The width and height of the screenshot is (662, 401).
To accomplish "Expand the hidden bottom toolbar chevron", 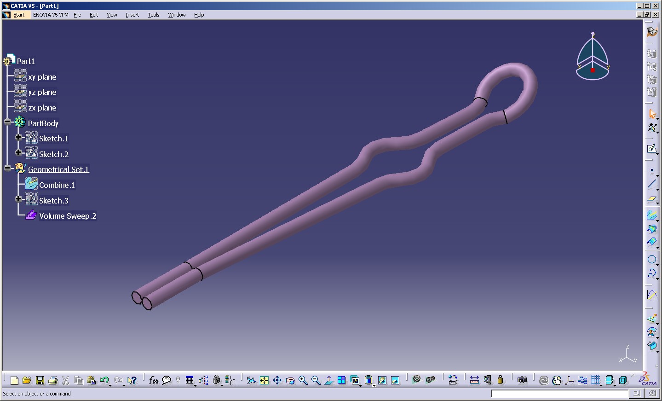I will 633,376.
